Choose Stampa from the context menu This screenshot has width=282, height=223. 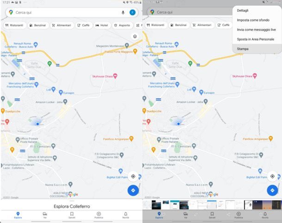(x=257, y=49)
